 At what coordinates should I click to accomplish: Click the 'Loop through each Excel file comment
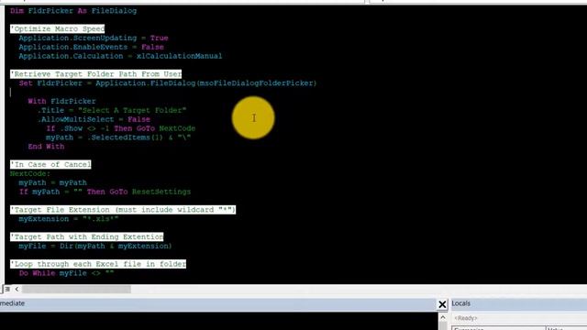(x=98, y=264)
